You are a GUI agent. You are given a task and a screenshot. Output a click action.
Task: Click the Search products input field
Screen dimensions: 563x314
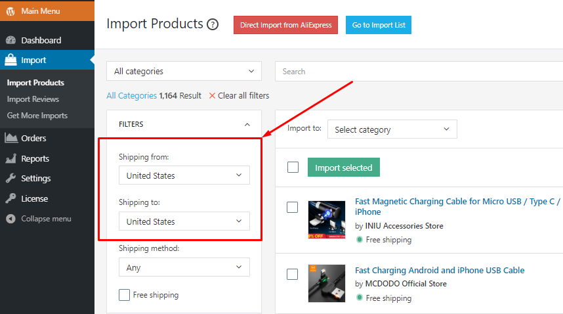tap(420, 72)
